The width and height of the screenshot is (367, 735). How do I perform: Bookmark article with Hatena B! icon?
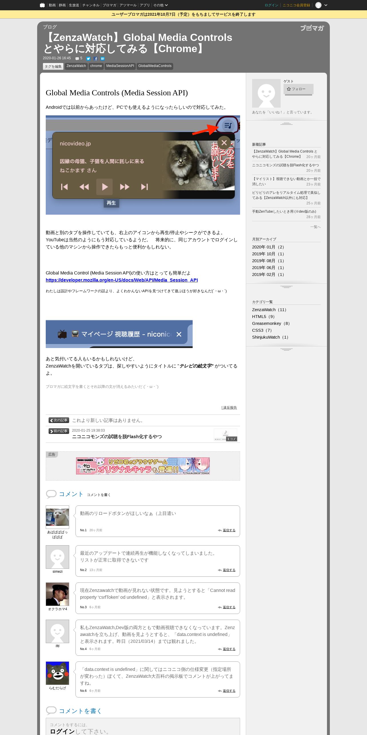tap(103, 59)
